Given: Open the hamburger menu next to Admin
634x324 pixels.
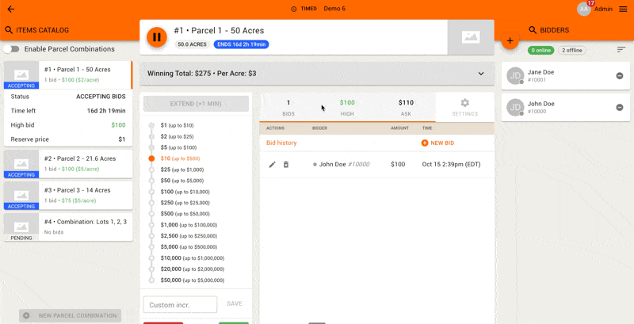Looking at the screenshot, I should coord(622,9).
